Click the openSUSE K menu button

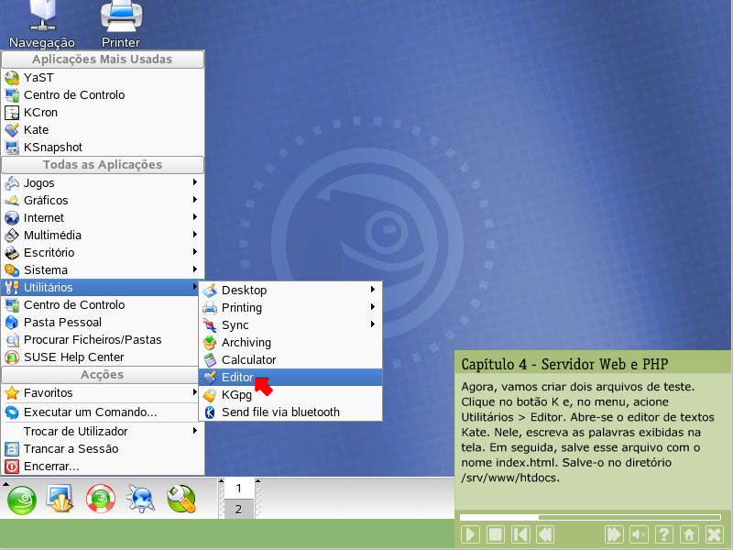pos(22,499)
